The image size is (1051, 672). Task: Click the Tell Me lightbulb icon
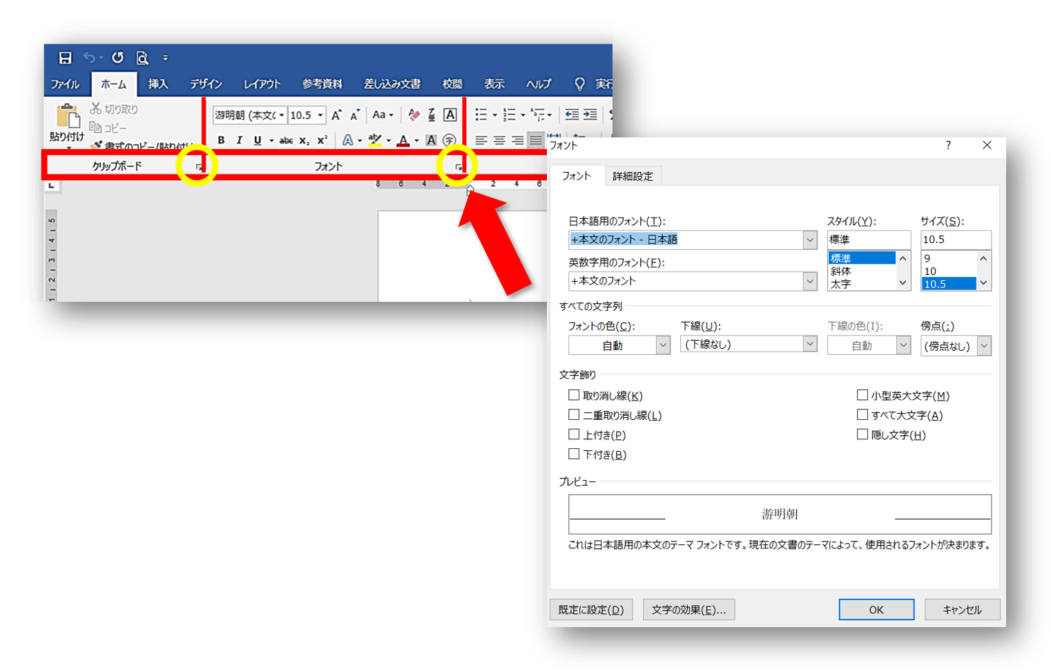579,84
